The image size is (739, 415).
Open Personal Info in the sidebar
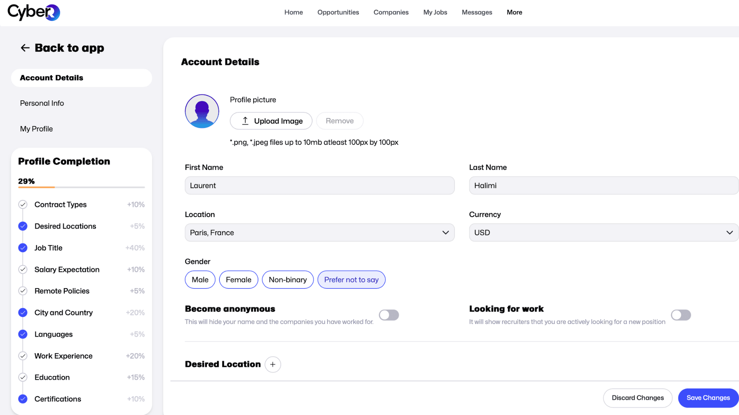click(x=42, y=103)
